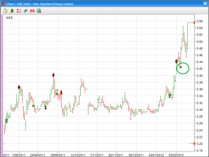Select the green buy arrow above the black plus
This screenshot has width=209, height=157.
(45, 106)
